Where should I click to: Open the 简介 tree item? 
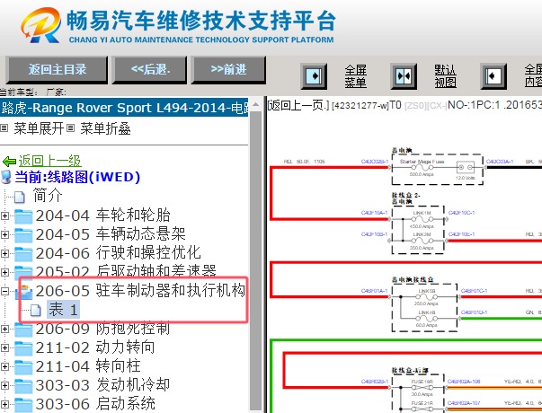coord(48,196)
